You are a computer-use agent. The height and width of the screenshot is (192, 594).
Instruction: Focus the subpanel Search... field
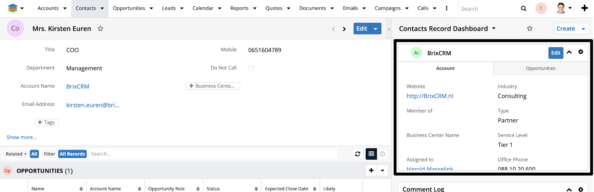213,154
